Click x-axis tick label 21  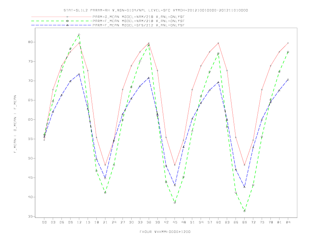[x=105, y=222]
